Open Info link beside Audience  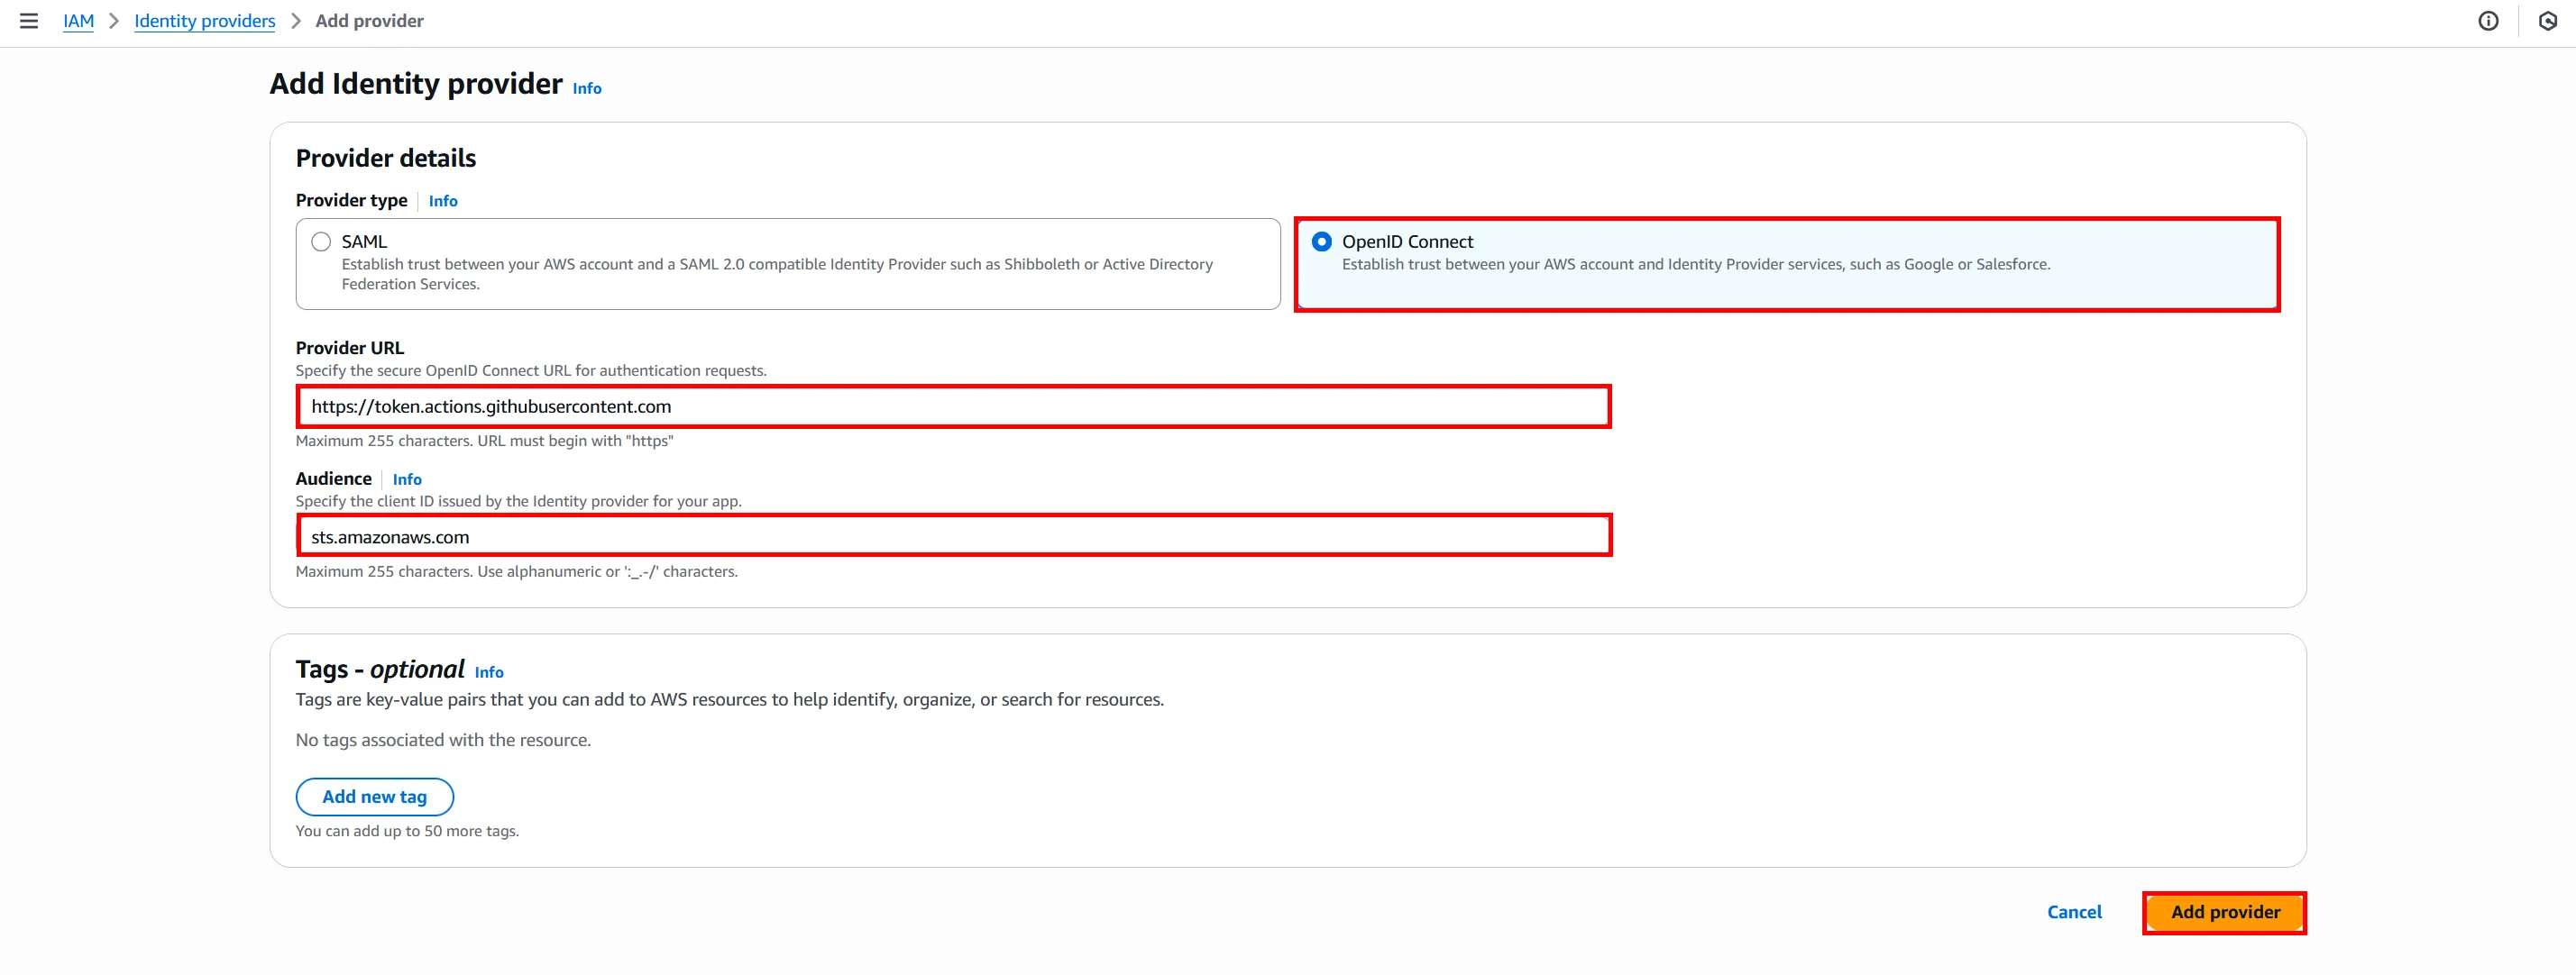click(x=407, y=479)
